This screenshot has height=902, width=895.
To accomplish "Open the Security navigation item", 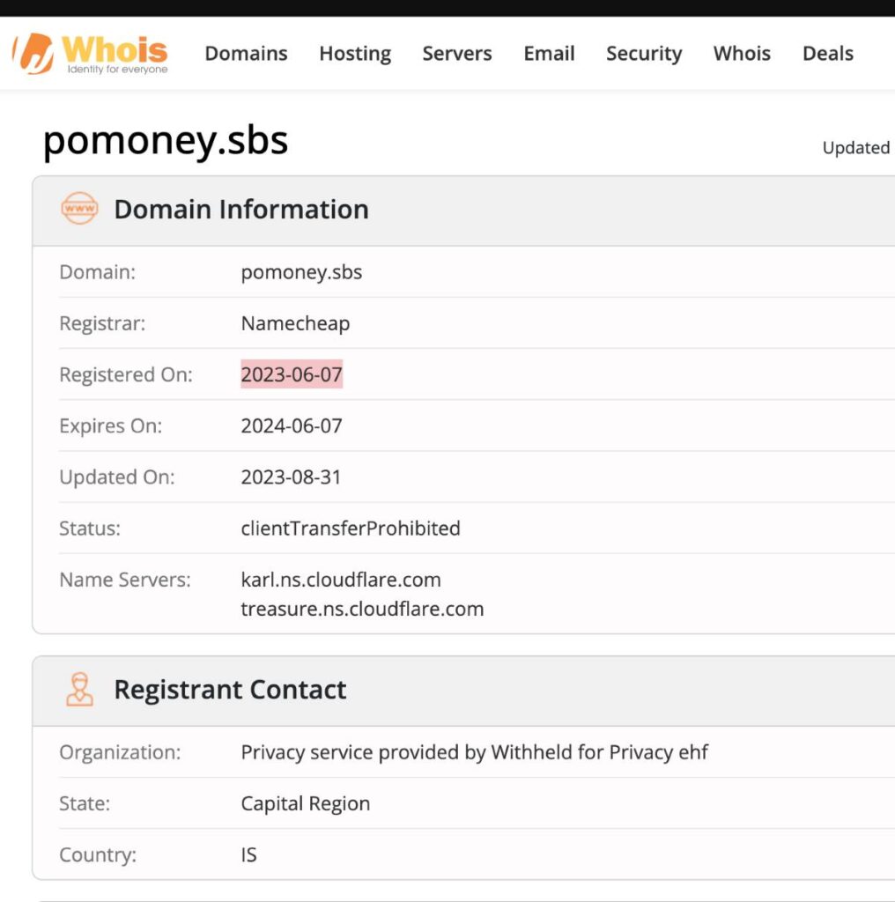I will tap(643, 54).
